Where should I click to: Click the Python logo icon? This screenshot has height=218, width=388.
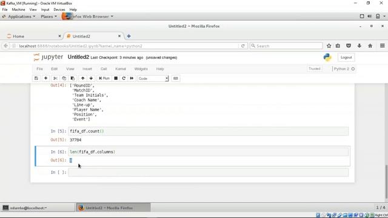(x=327, y=58)
